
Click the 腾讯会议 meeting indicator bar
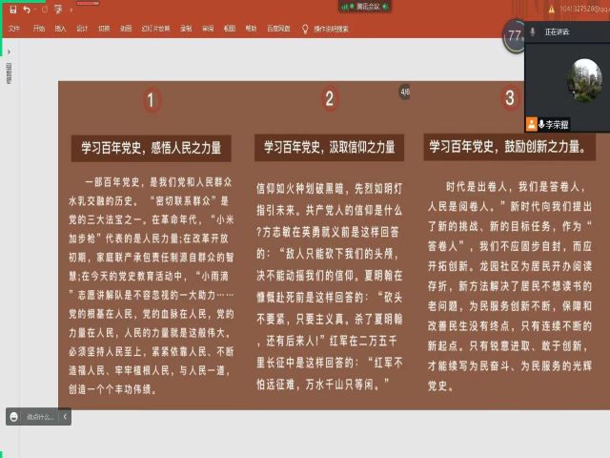[365, 7]
